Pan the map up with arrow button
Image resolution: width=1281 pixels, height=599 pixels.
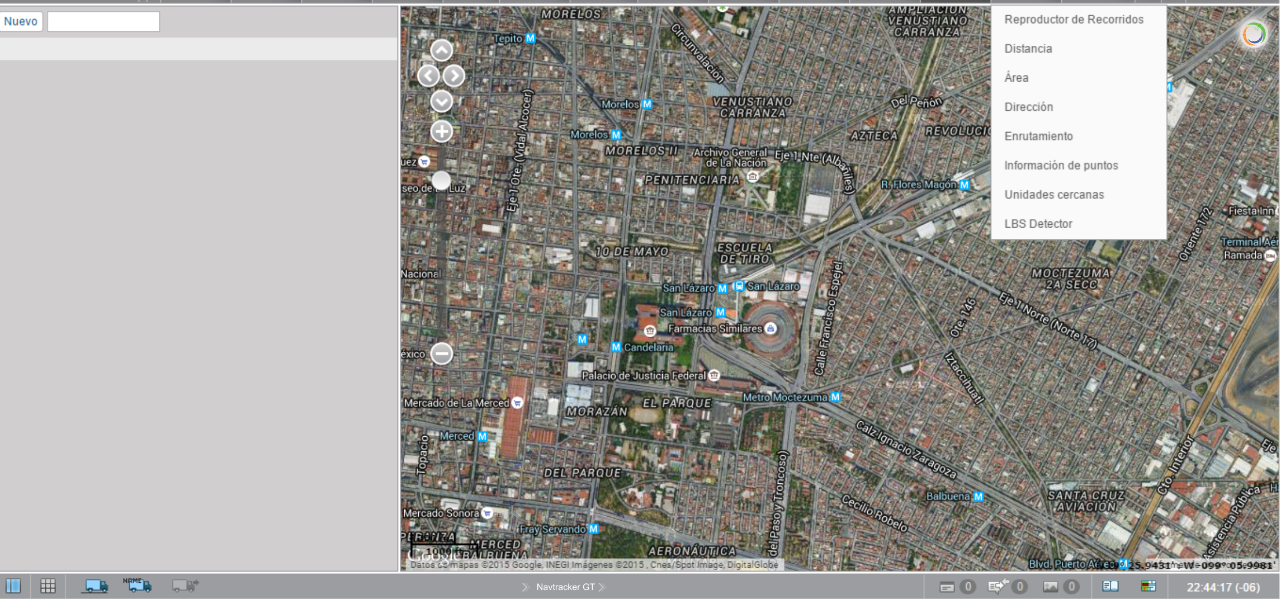tap(441, 50)
